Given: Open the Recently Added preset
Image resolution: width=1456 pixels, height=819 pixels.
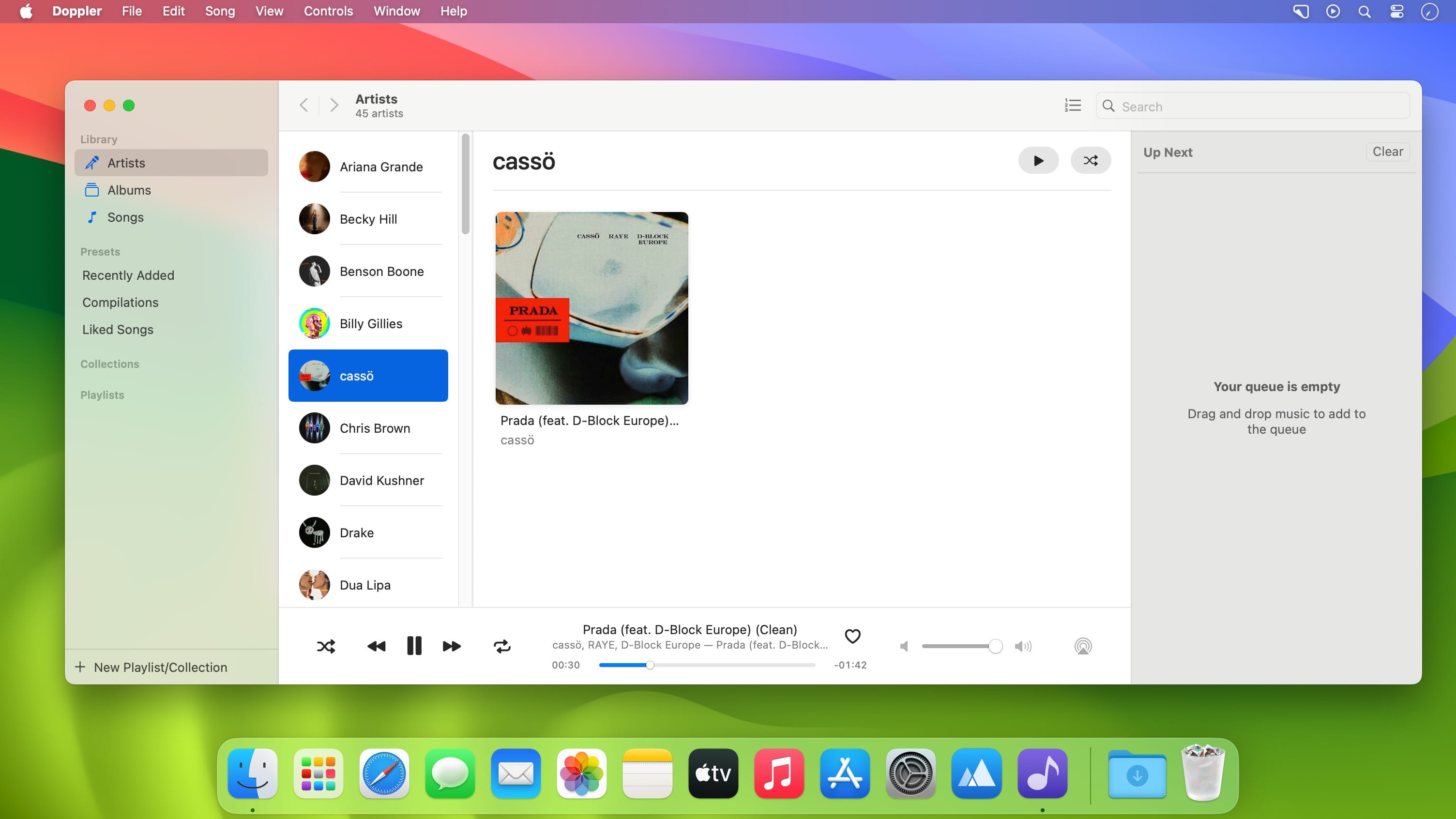Looking at the screenshot, I should pyautogui.click(x=128, y=275).
